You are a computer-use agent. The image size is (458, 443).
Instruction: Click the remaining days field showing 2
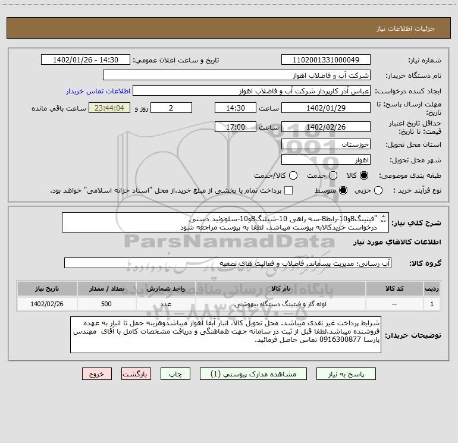click(x=171, y=108)
